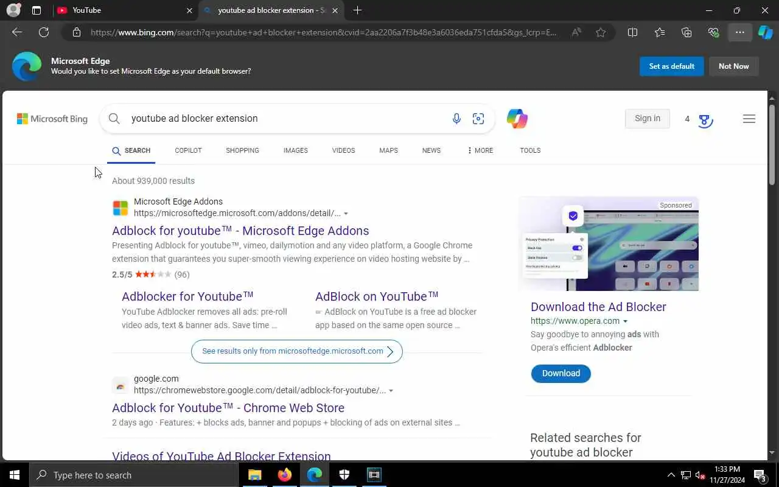Expand Microsoft Edge Addons URL dropdown arrow
779x487 pixels.
click(346, 214)
